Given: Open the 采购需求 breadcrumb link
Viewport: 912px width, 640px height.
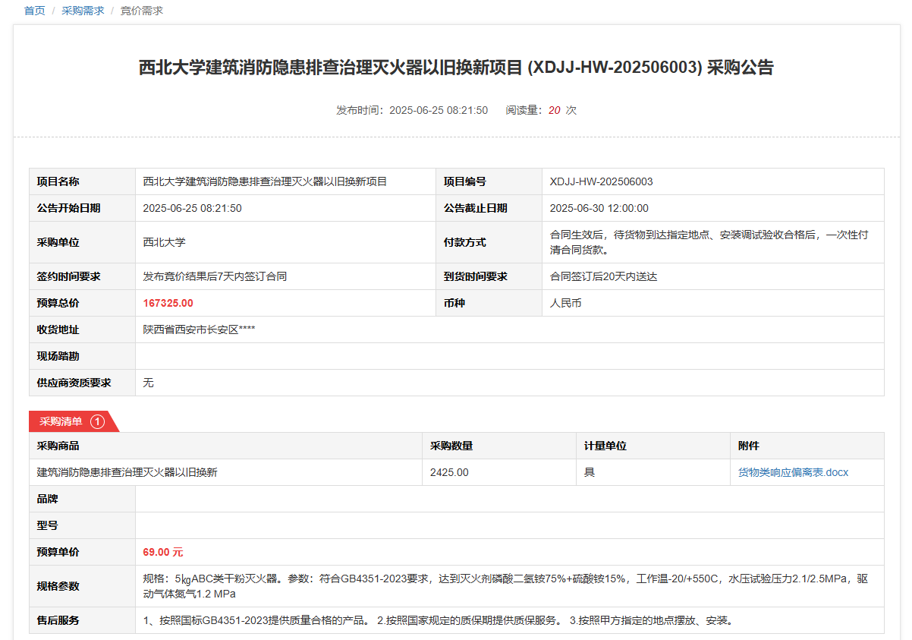Looking at the screenshot, I should 83,11.
